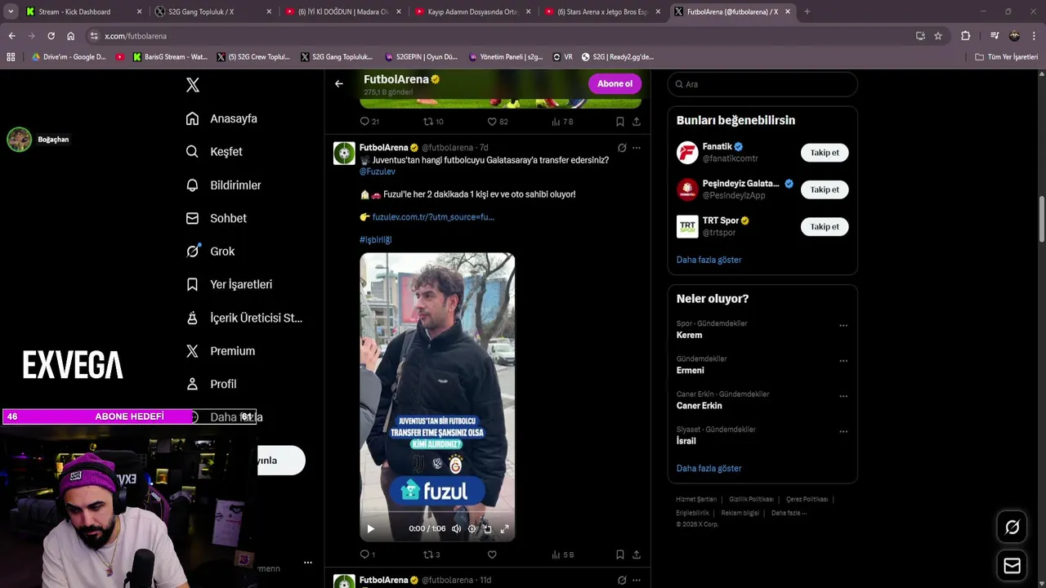Play the fuzul video
Viewport: 1046px width, 588px height.
click(x=370, y=529)
